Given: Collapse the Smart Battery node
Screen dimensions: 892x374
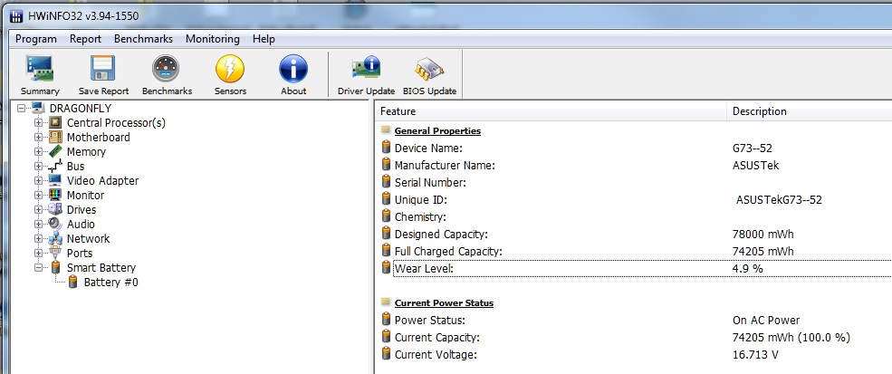Looking at the screenshot, I should tap(38, 267).
